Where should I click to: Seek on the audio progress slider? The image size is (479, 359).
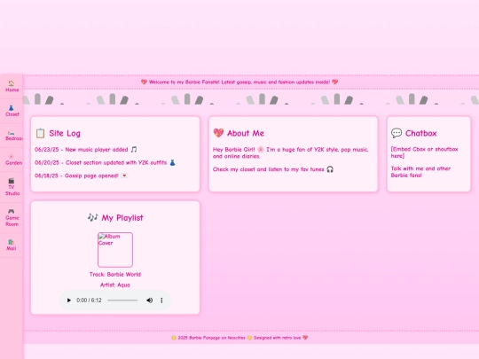(x=122, y=300)
